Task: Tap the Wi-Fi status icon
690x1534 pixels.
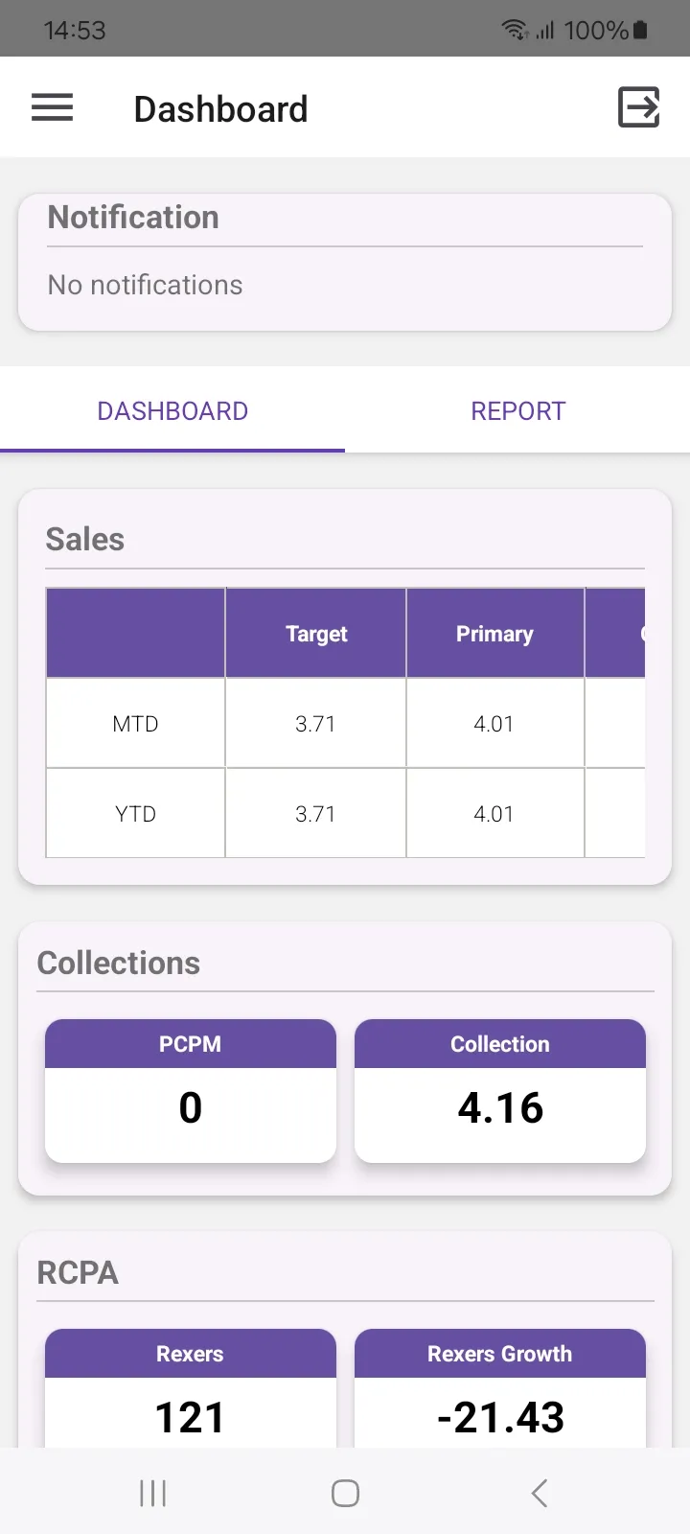Action: coord(515,31)
